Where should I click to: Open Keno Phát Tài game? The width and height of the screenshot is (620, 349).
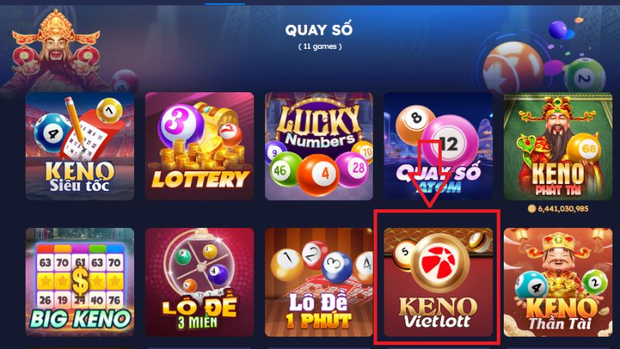coord(558,147)
